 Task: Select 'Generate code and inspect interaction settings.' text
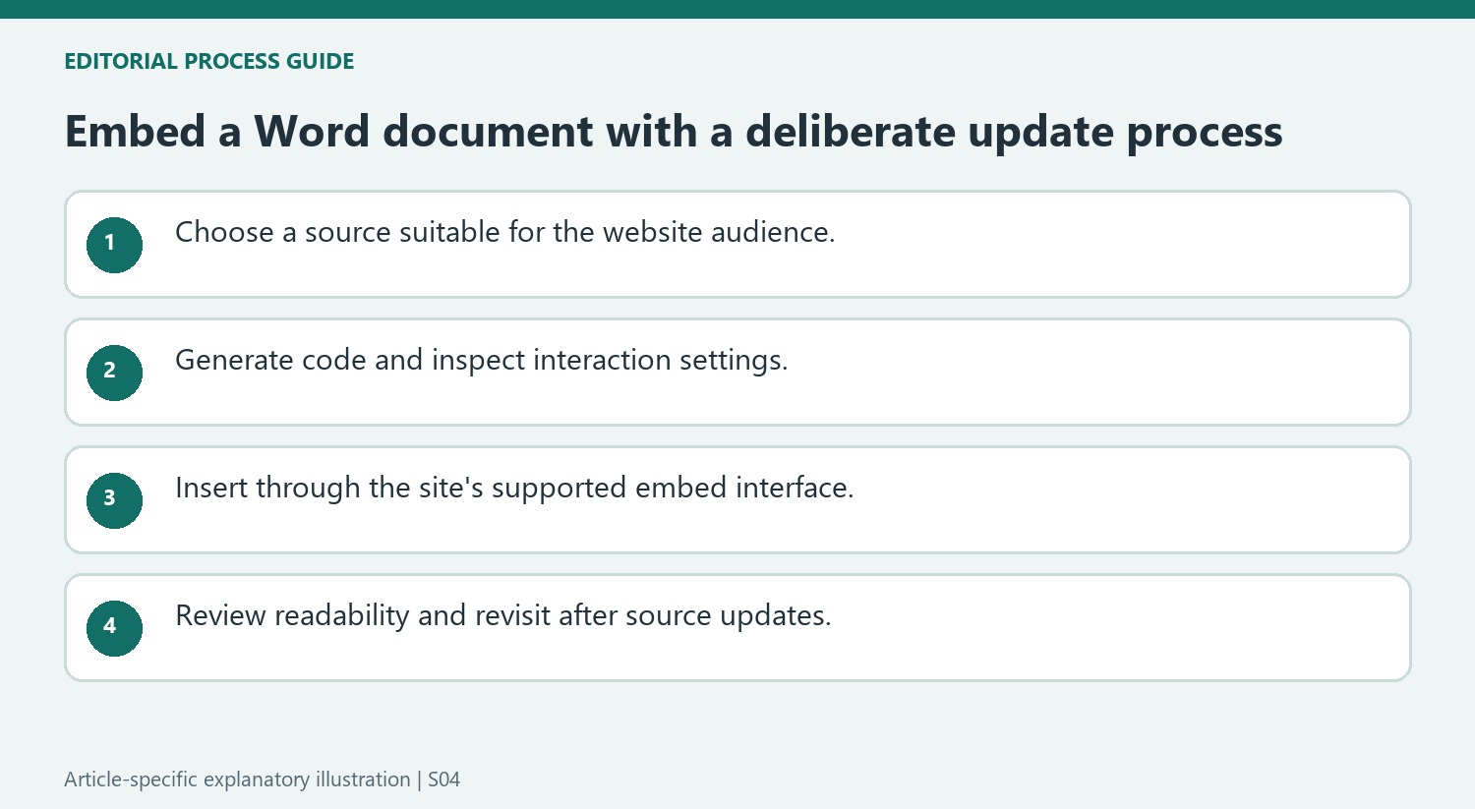pyautogui.click(x=481, y=360)
